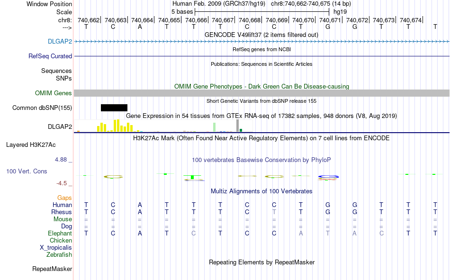Click the Elephant species label
This screenshot has width=450, height=280.
[x=60, y=233]
